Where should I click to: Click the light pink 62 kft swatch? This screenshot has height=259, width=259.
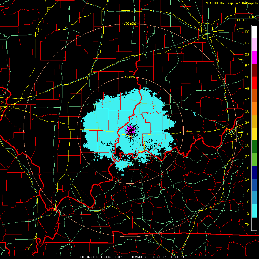254,44
